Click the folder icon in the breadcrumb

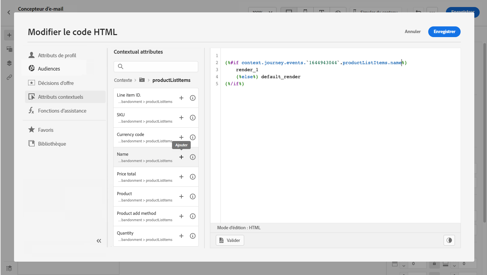click(142, 80)
